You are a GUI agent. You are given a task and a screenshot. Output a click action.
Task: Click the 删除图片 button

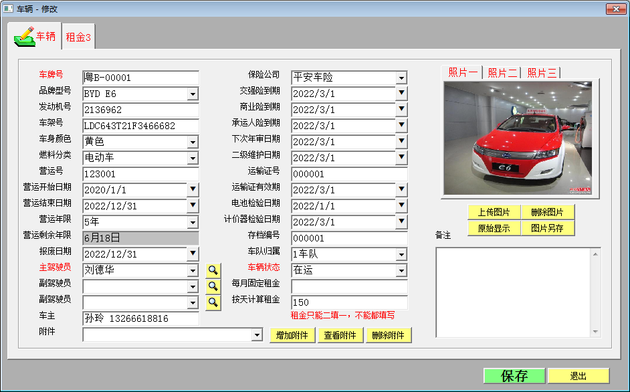(547, 212)
